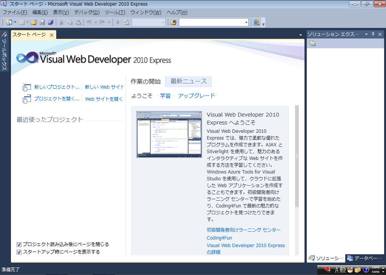Viewport: 386px width, 275px height.
Task: Click the Properties icon in Solution Explorer panel
Action: 312,44
